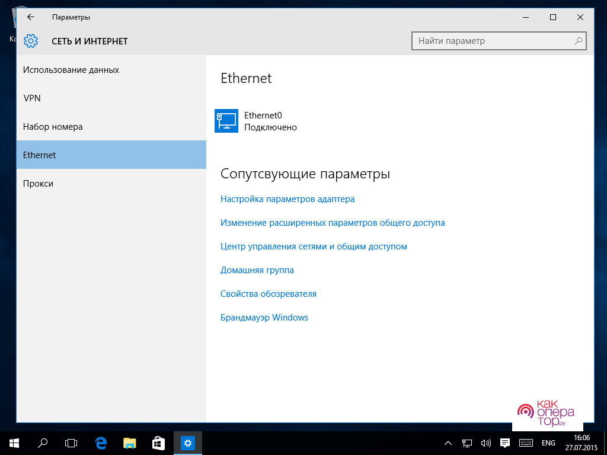Open Настройка параметров адаптера link
The width and height of the screenshot is (607, 455).
(x=287, y=199)
